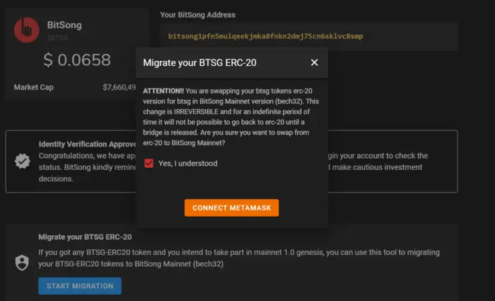Click the ATTENTION warning text in dialog
The width and height of the screenshot is (495, 301).
coord(231,117)
